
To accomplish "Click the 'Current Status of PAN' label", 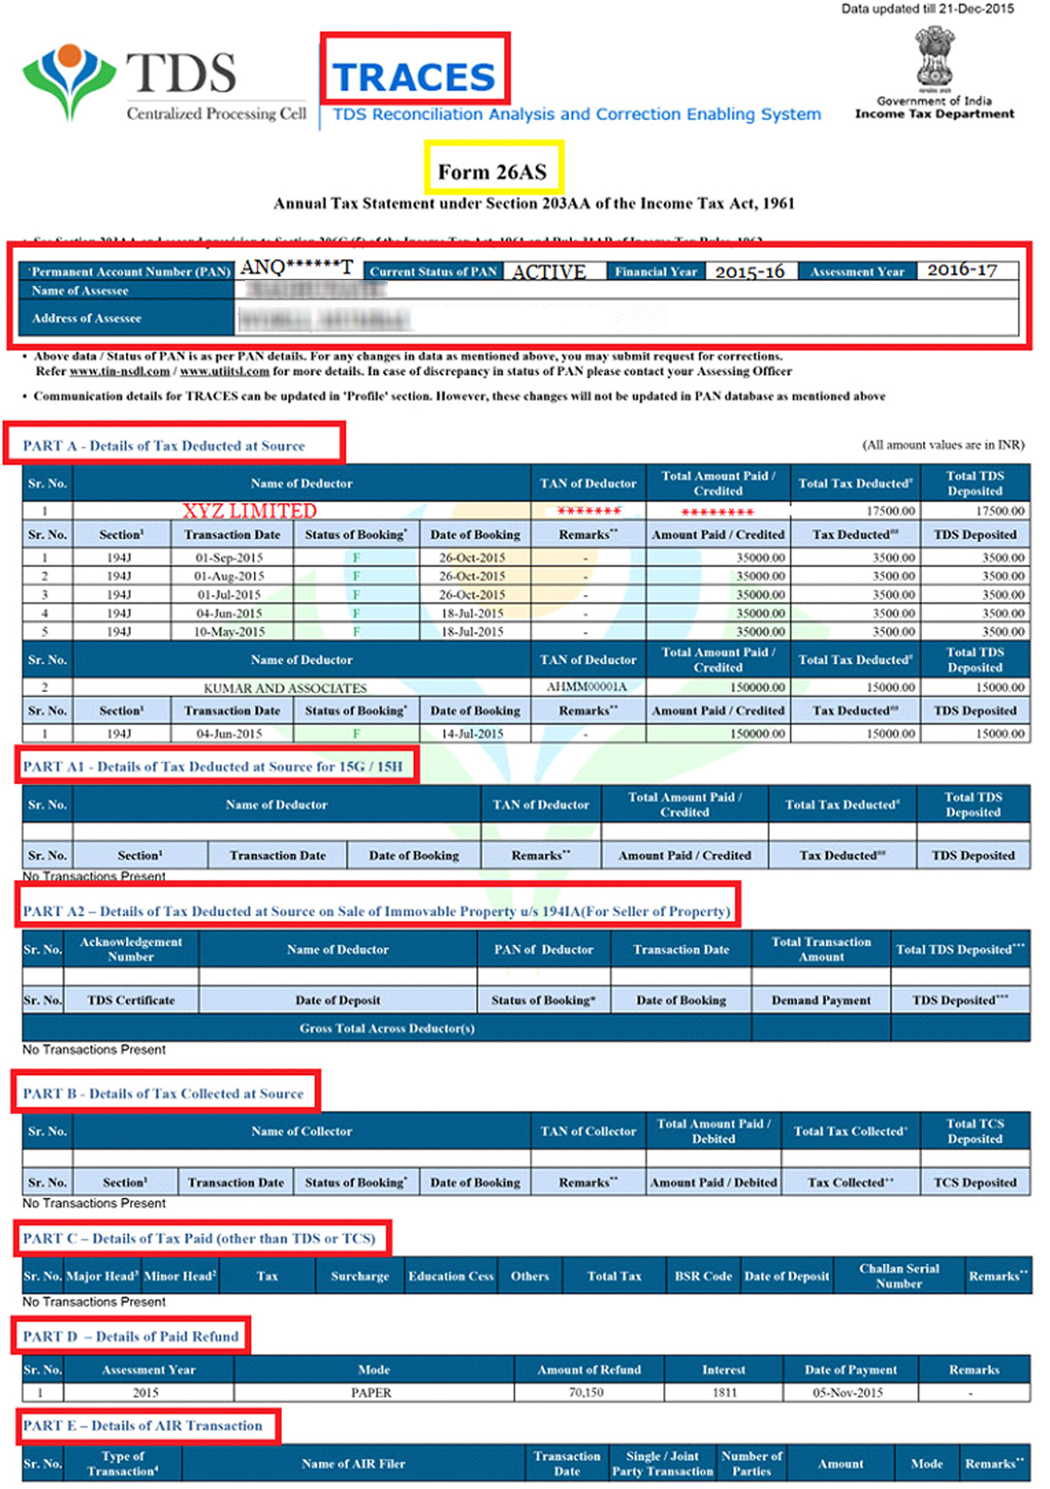I will 433,272.
